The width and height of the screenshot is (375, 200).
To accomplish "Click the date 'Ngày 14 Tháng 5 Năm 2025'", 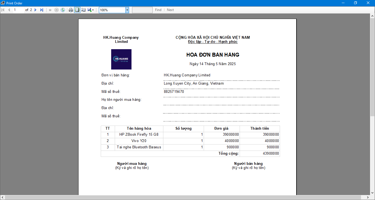I will pyautogui.click(x=213, y=64).
